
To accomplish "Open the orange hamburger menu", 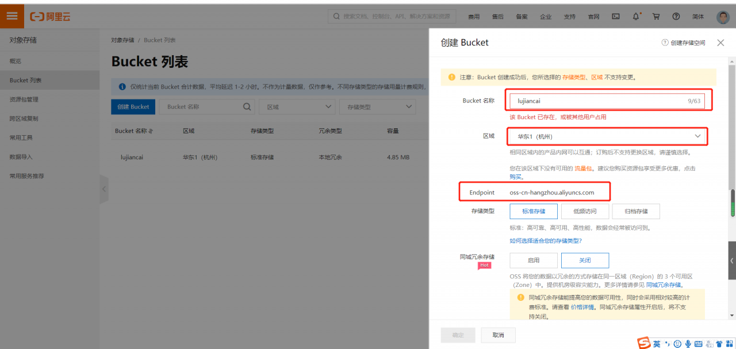I will tap(12, 16).
